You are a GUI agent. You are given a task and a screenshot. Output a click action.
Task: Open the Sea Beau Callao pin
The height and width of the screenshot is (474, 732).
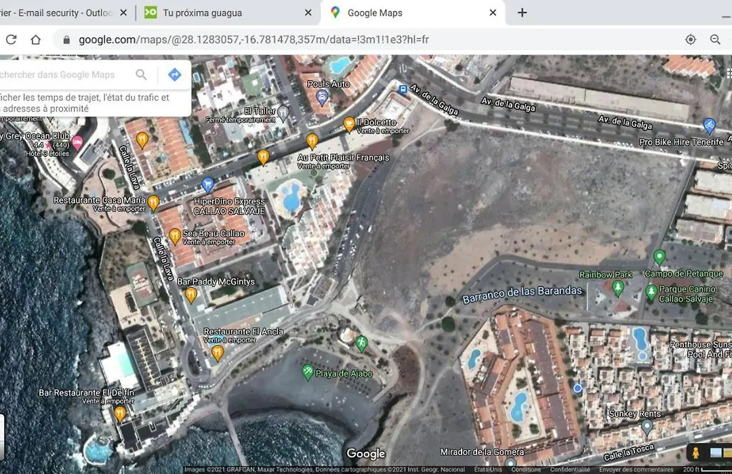[175, 236]
